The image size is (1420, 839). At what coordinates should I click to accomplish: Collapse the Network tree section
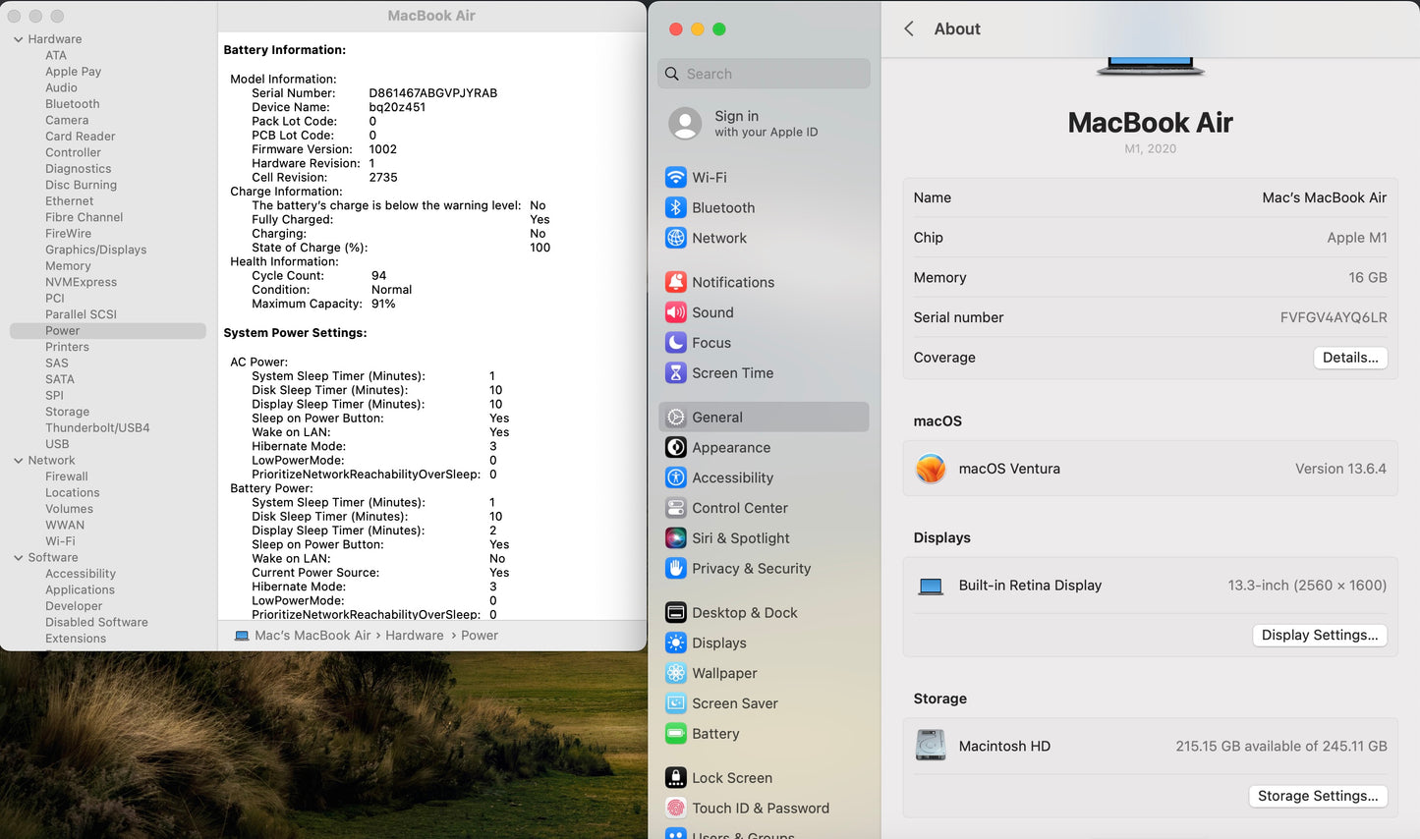click(18, 461)
